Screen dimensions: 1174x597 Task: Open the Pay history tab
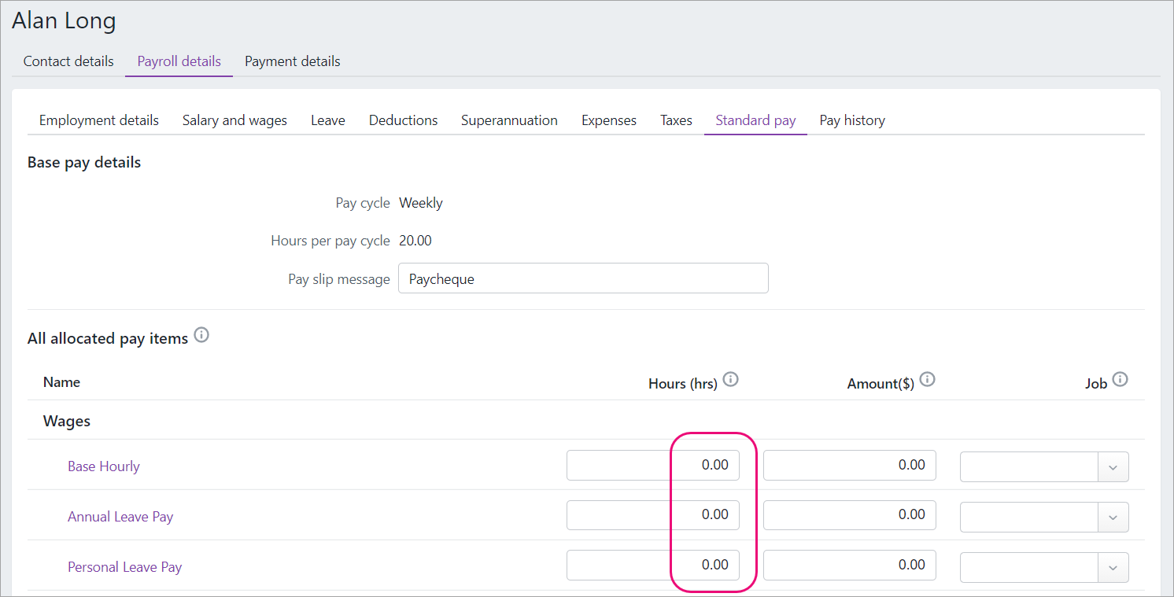point(851,120)
